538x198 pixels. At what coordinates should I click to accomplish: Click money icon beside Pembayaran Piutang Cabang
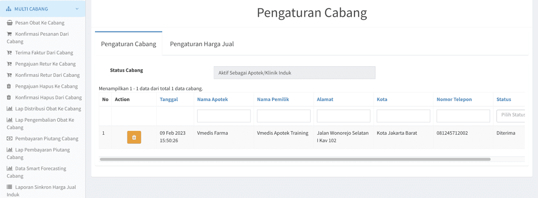(9, 139)
